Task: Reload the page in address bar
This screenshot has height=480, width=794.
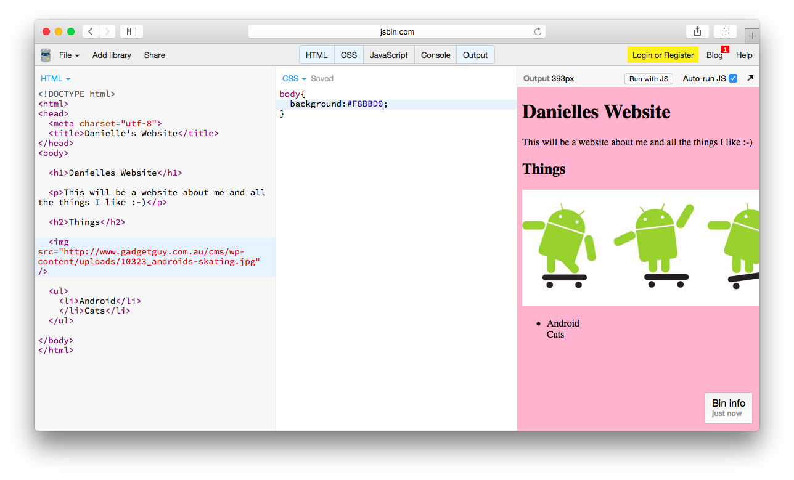Action: pos(538,31)
